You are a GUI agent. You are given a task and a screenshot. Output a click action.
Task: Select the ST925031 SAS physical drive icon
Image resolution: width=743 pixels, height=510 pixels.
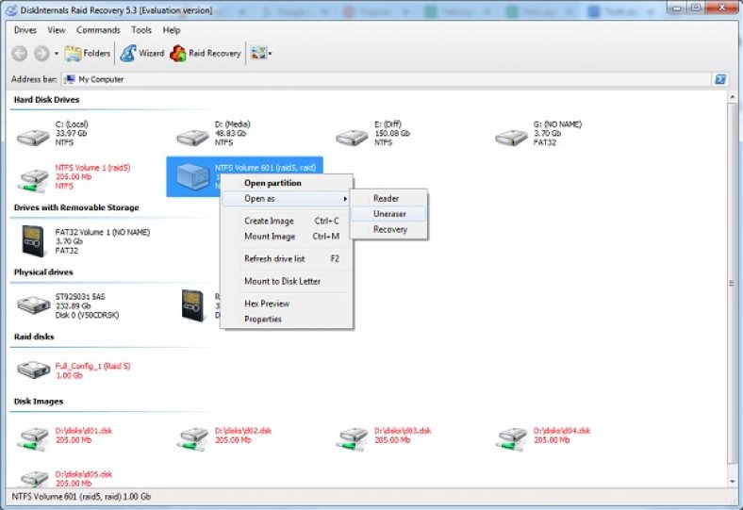click(x=33, y=304)
